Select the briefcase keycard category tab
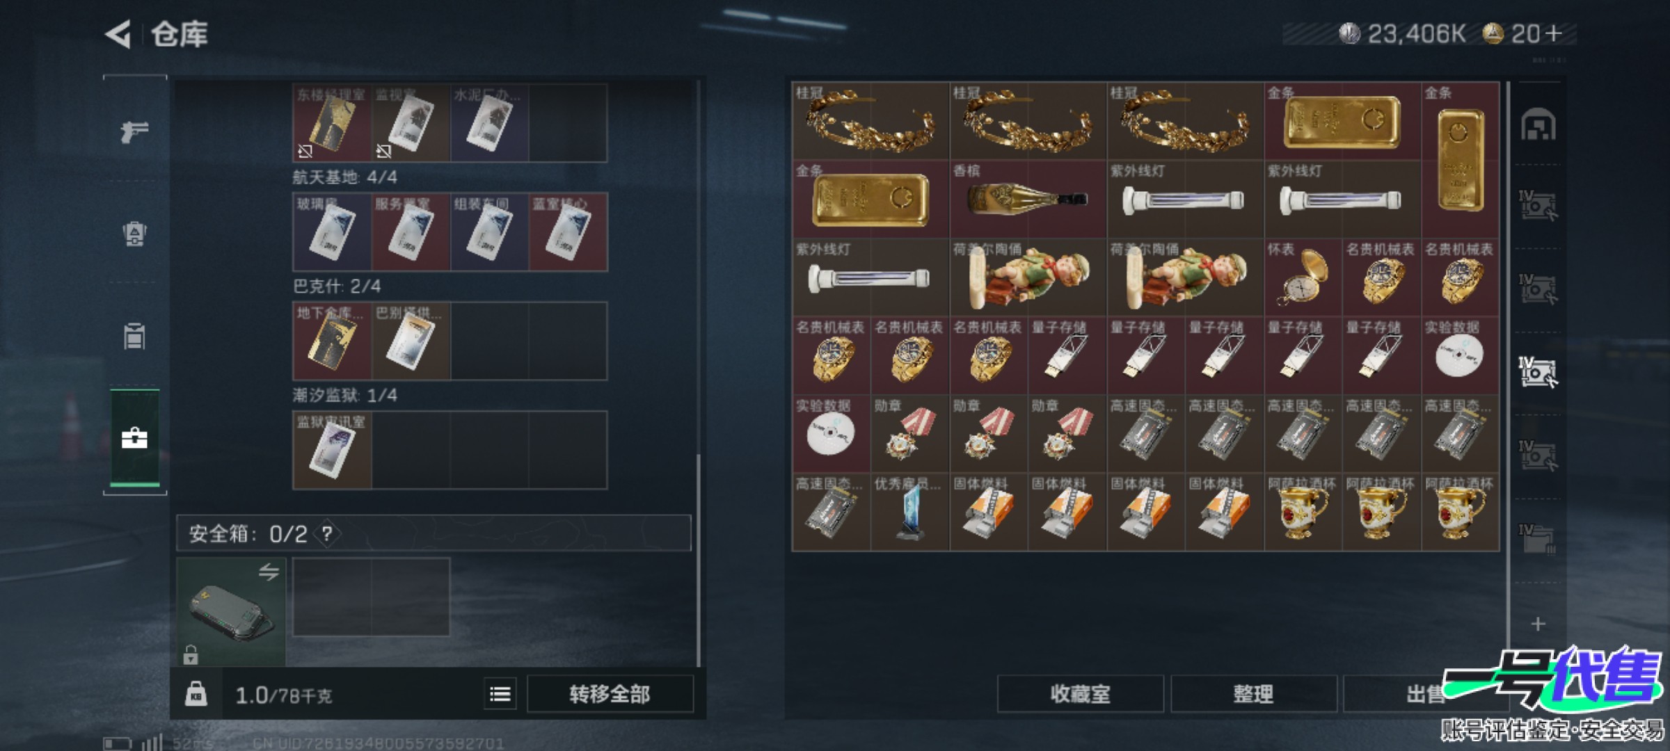This screenshot has width=1670, height=751. (134, 438)
